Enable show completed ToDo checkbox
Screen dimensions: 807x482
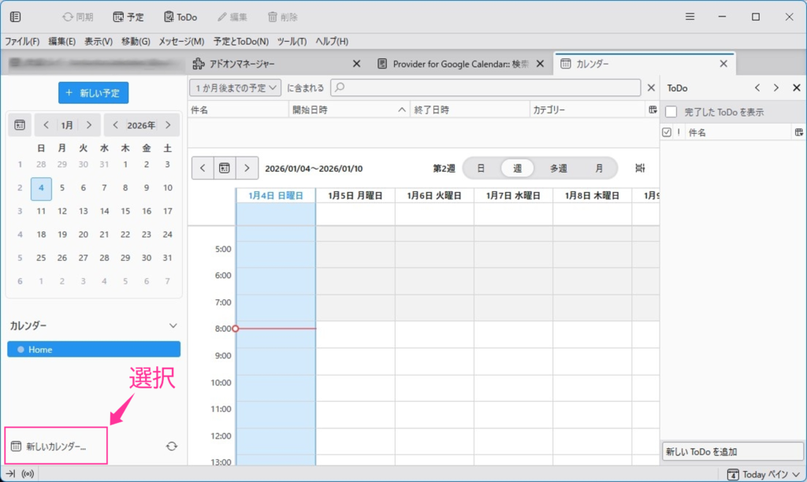(x=671, y=113)
